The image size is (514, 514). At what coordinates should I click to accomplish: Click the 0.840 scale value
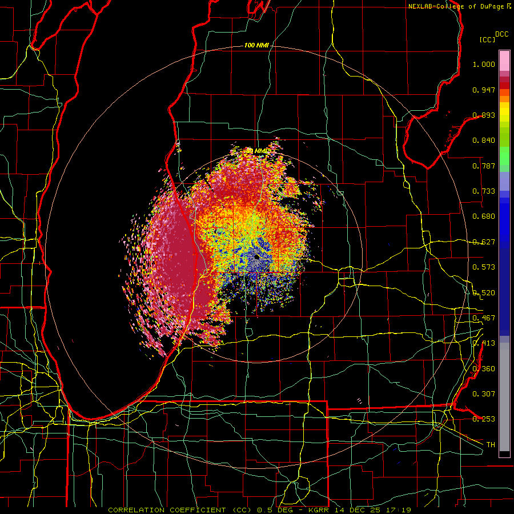[x=484, y=140]
